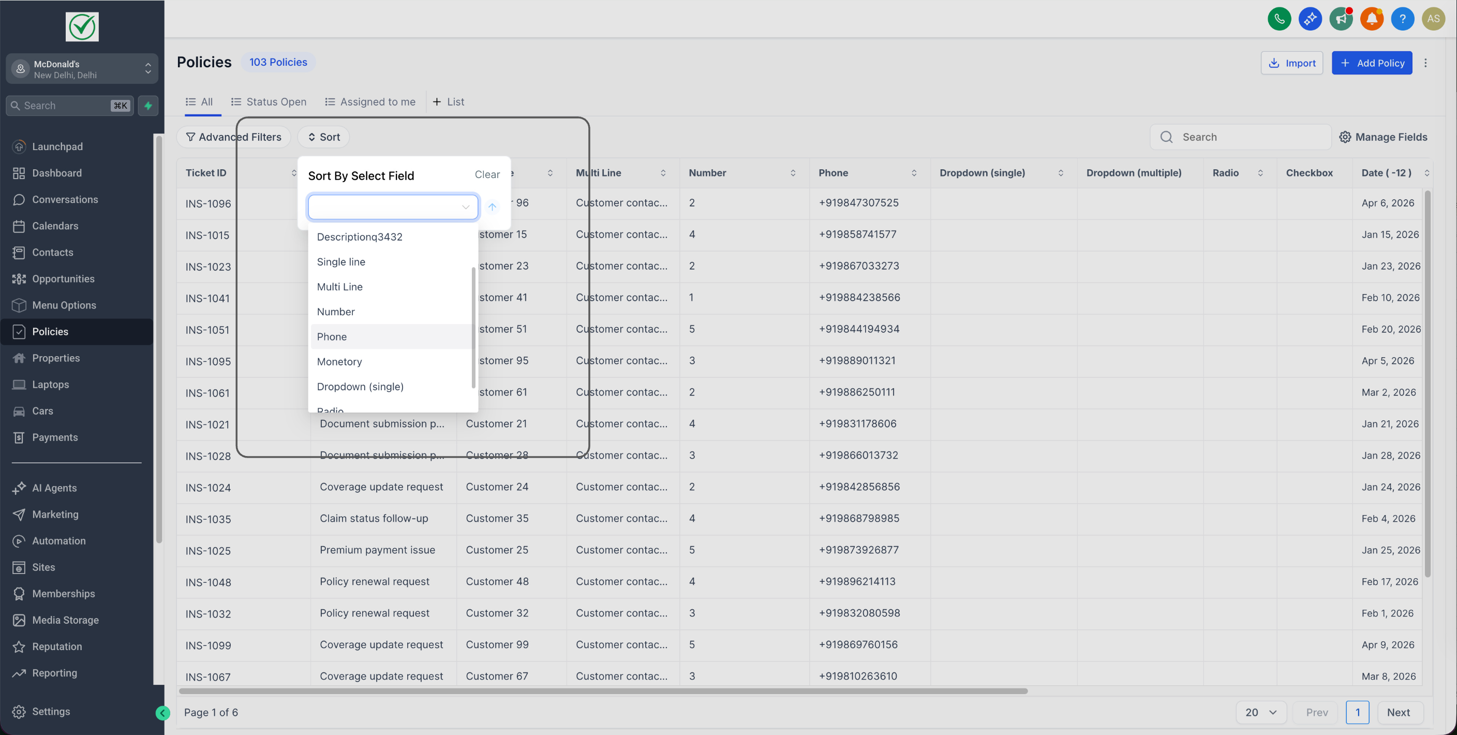Open the 20 per page dropdown
Image resolution: width=1457 pixels, height=735 pixels.
coord(1261,712)
